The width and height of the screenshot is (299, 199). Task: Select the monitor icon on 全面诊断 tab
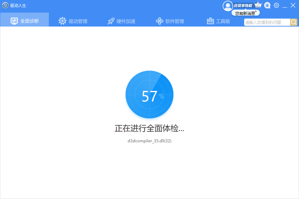[14, 20]
